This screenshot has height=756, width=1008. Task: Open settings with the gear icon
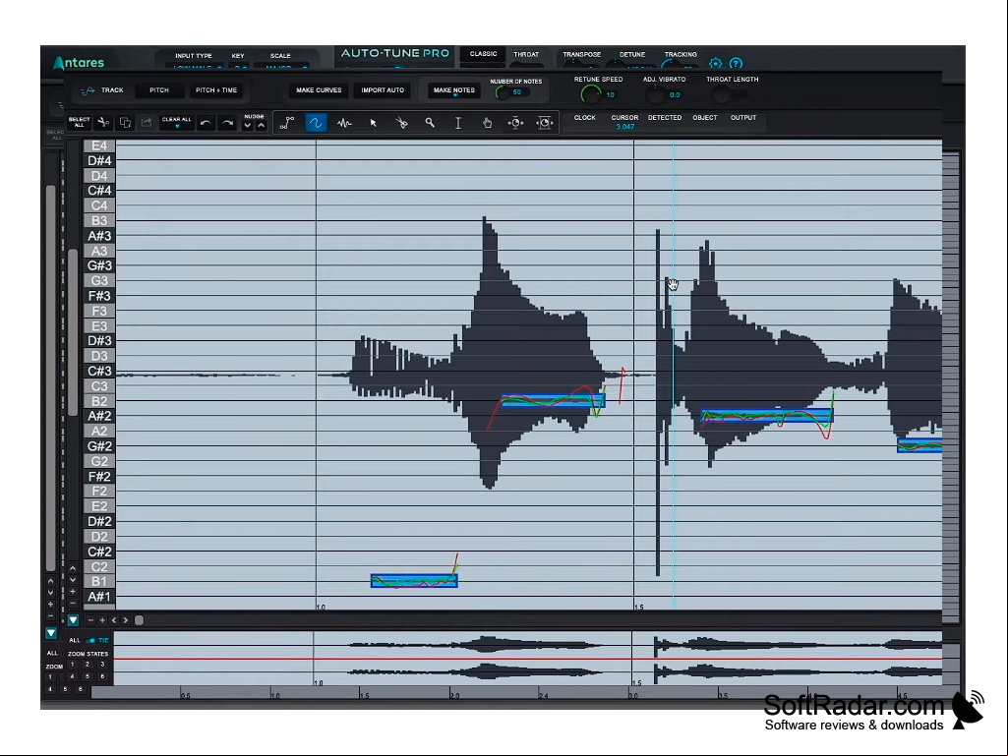(x=715, y=63)
